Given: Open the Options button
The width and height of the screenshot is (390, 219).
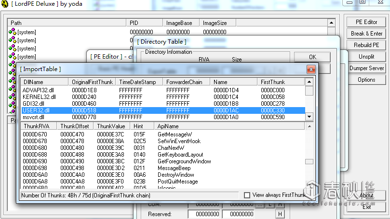Looking at the screenshot, I should coord(366,80).
